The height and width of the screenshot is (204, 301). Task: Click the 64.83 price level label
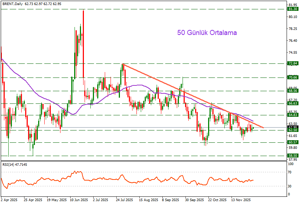[x=292, y=115]
